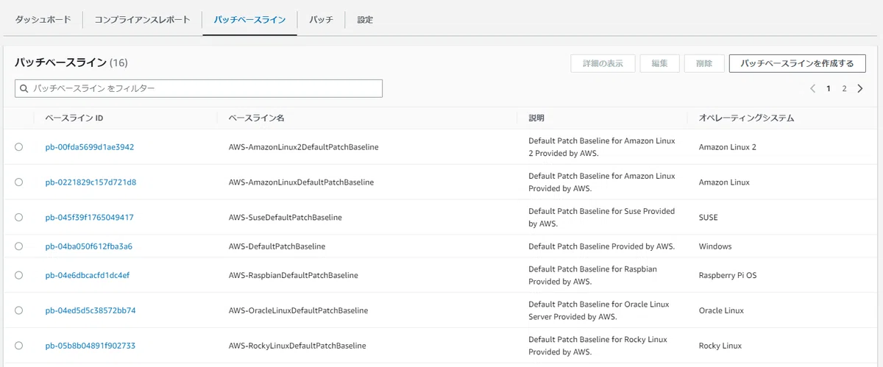The width and height of the screenshot is (883, 367).
Task: Click the 削除 button
Action: coord(704,63)
